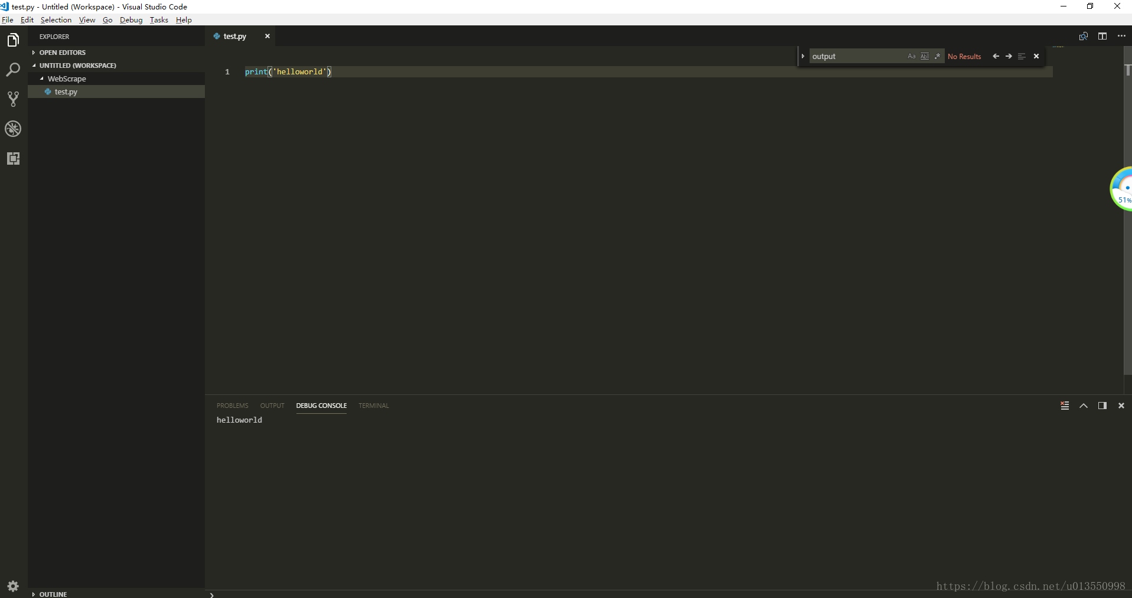Viewport: 1132px width, 598px height.
Task: Open the editor More Actions ellipsis
Action: click(x=1121, y=36)
